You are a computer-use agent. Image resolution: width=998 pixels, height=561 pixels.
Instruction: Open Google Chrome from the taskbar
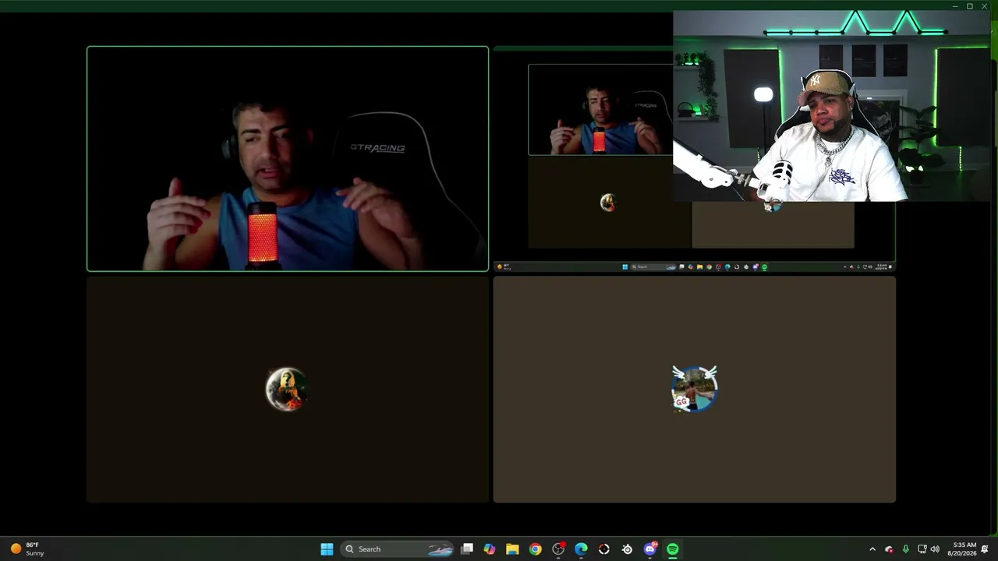(535, 549)
